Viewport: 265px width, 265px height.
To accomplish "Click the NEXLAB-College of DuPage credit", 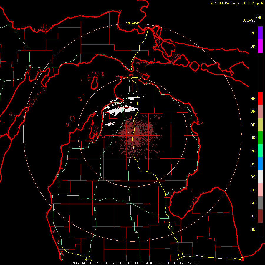I will (235, 3).
